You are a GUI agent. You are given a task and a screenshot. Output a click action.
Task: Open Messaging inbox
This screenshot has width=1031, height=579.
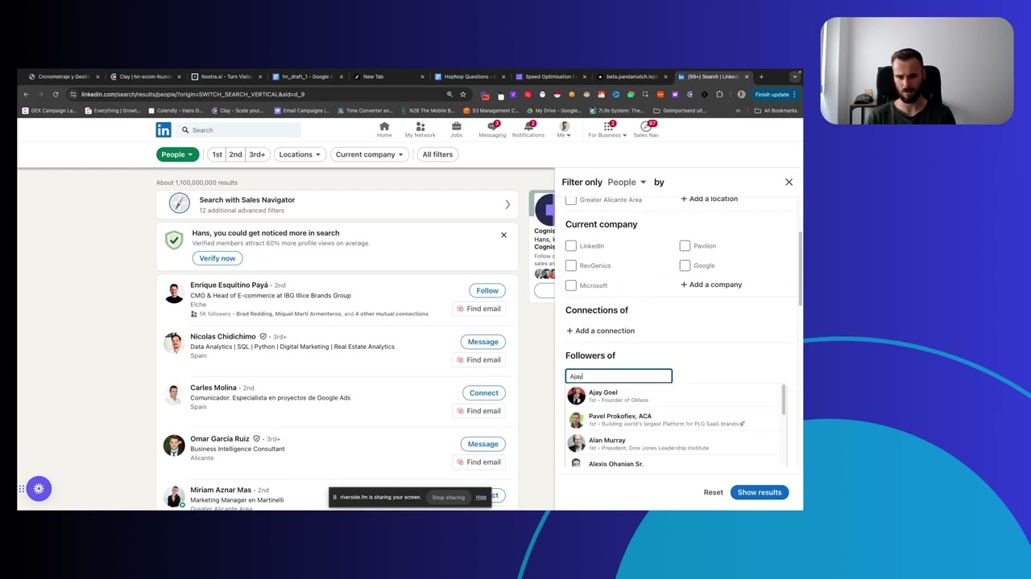click(492, 129)
